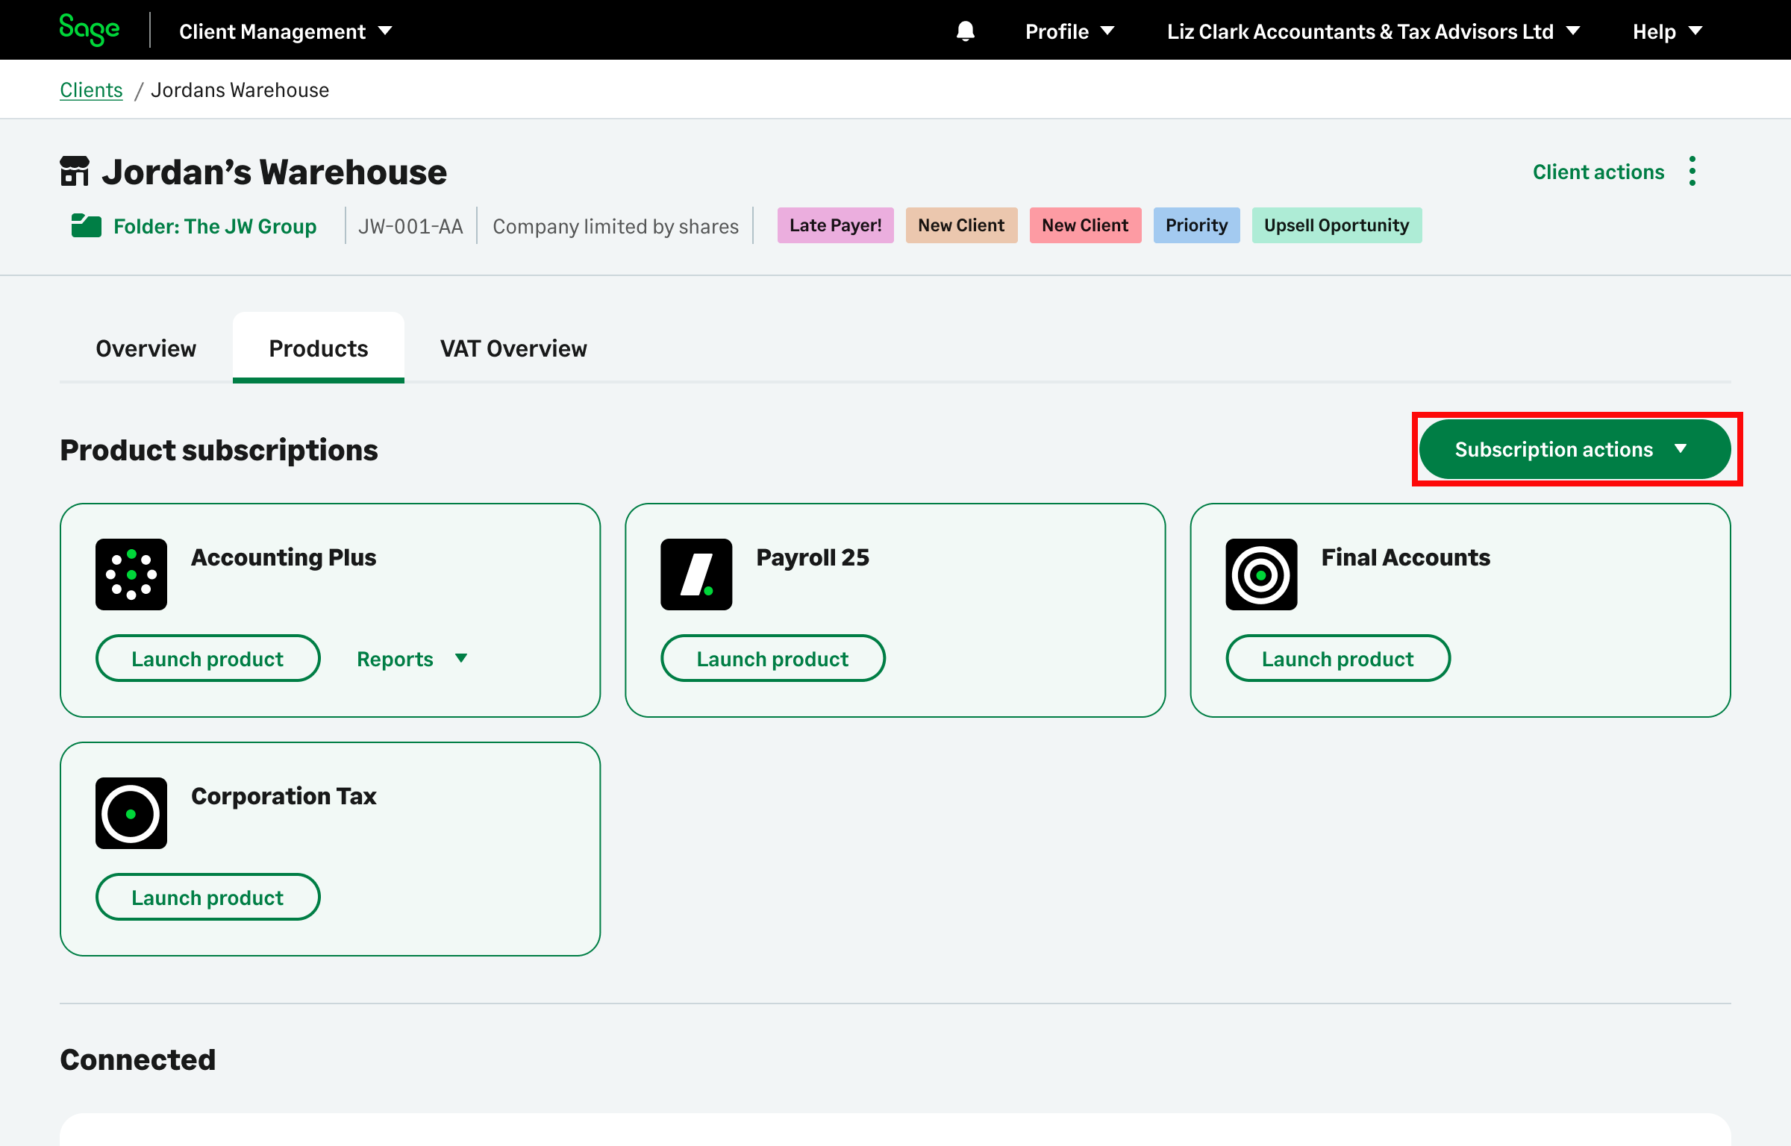The image size is (1791, 1146).
Task: Go to Clients breadcrumb link
Action: [91, 90]
